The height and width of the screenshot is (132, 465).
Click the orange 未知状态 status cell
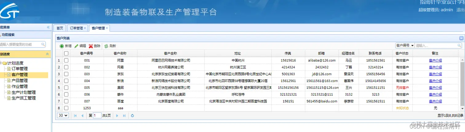[402, 108]
